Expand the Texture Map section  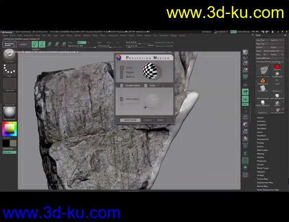click(x=262, y=179)
